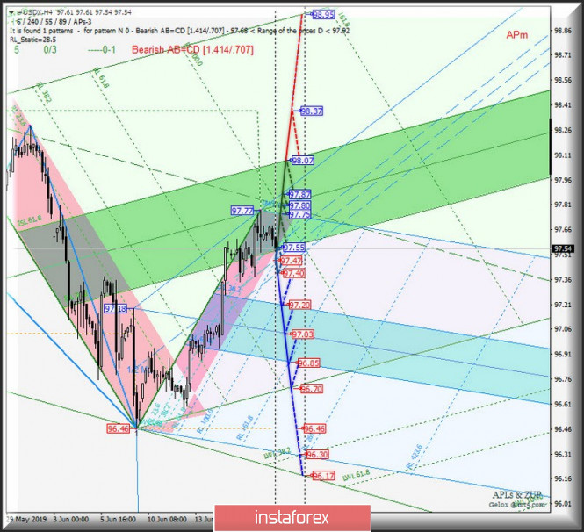Click the 96.46 swing-low label at left
Viewport: 584px width, 532px height.
[x=119, y=429]
